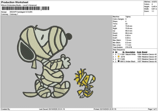
Task: Click the Total Bobbin value '279.37ft'
Action: tap(129, 47)
